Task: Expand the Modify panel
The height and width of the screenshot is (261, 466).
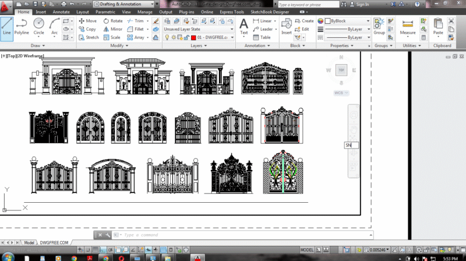Action: point(119,45)
